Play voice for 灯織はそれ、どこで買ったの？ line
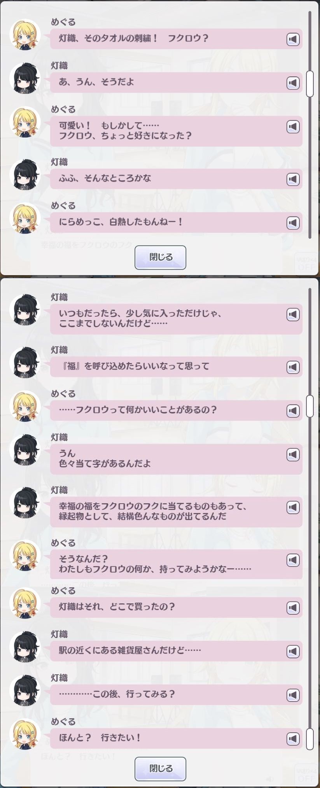Screen dimensions: 320x788 [293, 608]
